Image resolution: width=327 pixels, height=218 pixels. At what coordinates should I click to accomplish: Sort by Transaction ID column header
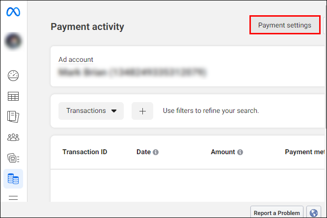click(84, 152)
